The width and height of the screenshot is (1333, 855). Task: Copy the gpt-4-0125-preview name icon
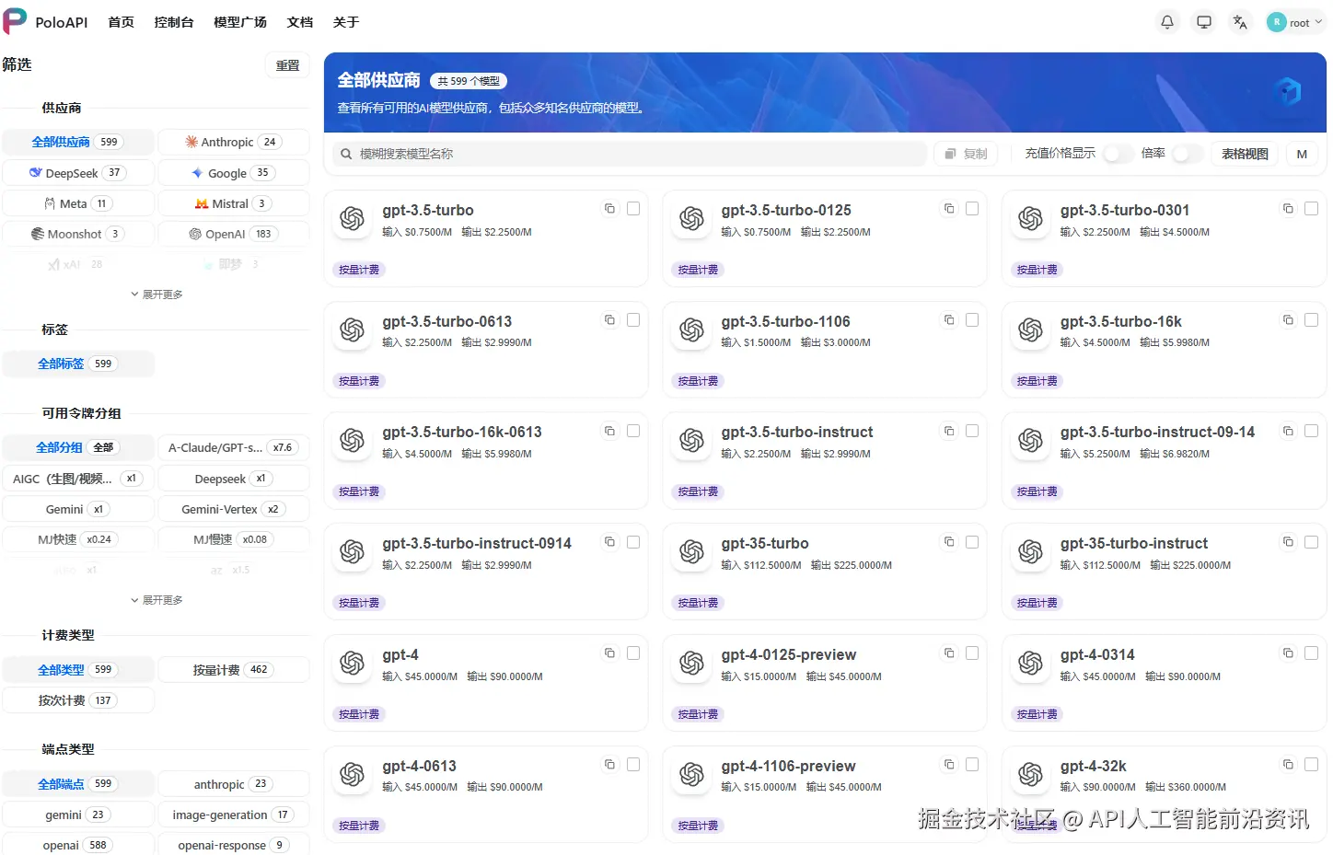point(949,653)
